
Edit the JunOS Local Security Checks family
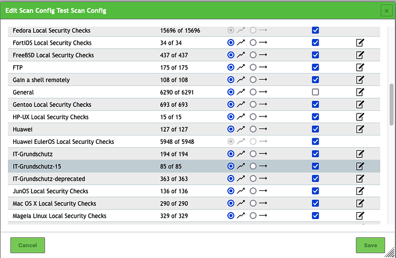(x=360, y=191)
